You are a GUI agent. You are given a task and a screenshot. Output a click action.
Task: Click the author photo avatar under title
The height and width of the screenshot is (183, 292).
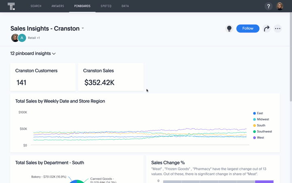coord(15,38)
